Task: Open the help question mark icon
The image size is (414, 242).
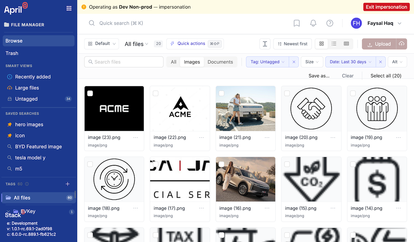Action: tap(330, 23)
